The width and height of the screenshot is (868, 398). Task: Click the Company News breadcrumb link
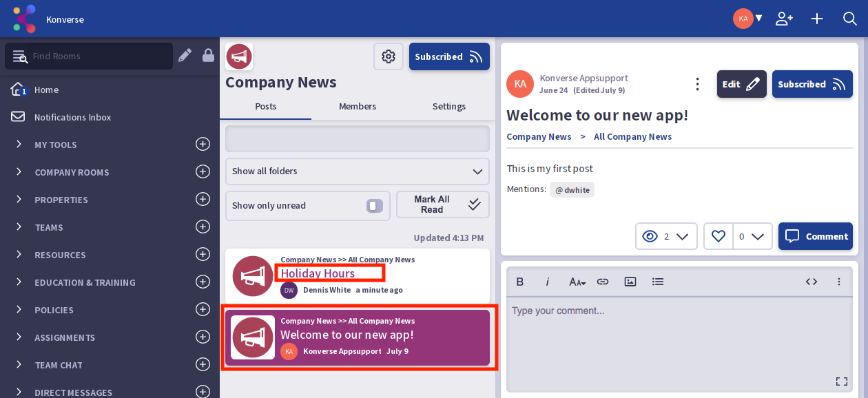(x=539, y=136)
